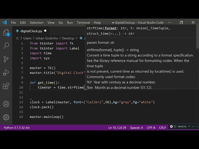Open the Selection menu
Image resolution: width=199 pixels, height=149 pixels.
(x=37, y=23)
